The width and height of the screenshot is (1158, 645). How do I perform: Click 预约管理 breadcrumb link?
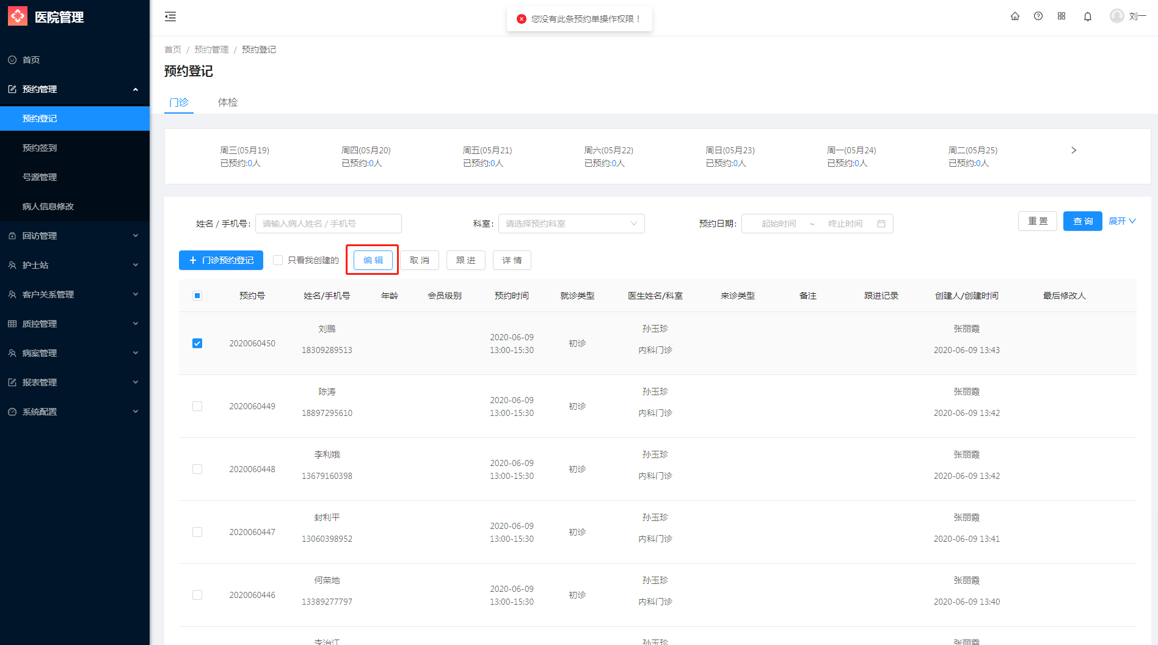point(211,49)
